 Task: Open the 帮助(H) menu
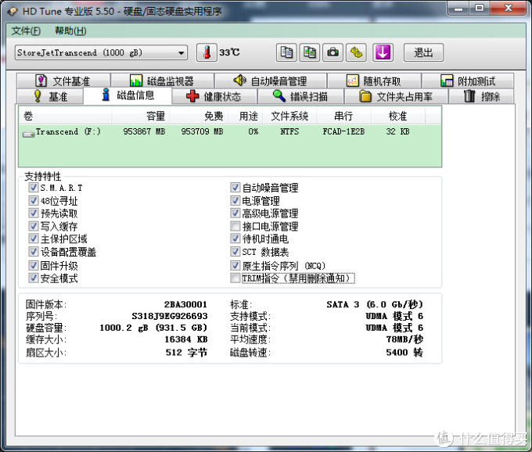pyautogui.click(x=70, y=30)
